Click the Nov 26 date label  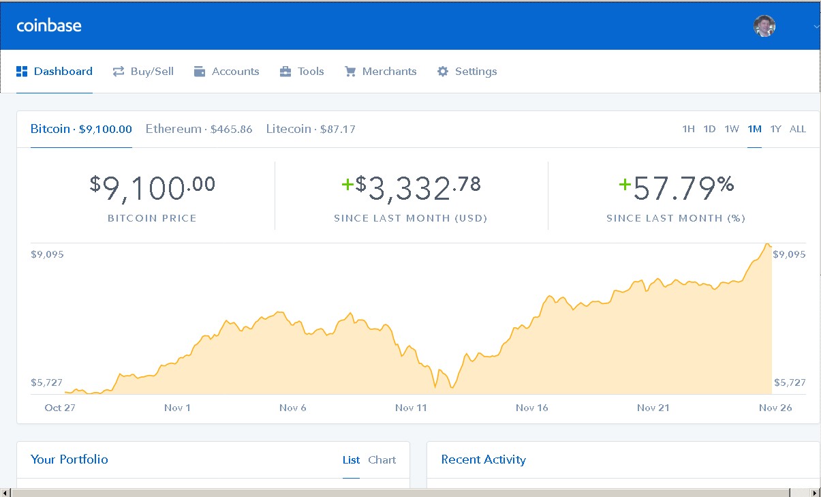click(776, 408)
